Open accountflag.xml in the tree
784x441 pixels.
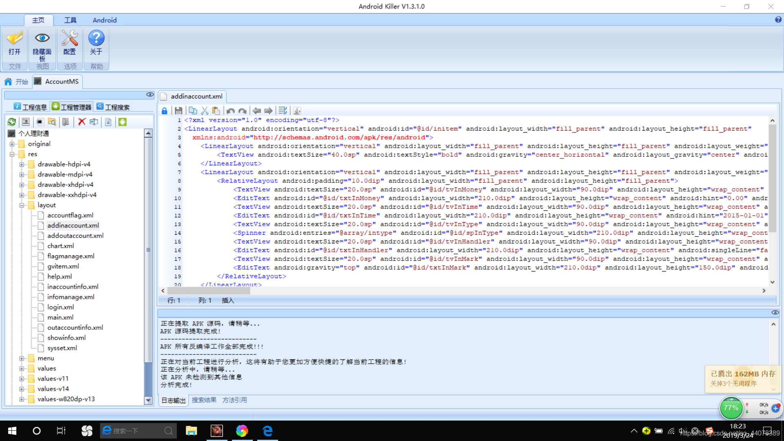70,215
